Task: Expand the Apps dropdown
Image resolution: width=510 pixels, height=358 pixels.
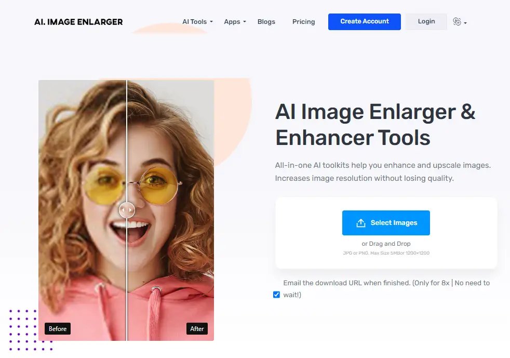Action: click(234, 22)
